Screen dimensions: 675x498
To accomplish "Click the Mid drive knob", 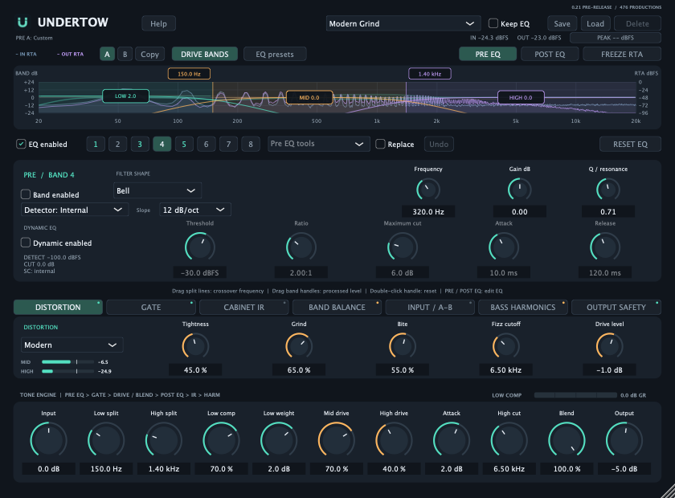I will (336, 440).
